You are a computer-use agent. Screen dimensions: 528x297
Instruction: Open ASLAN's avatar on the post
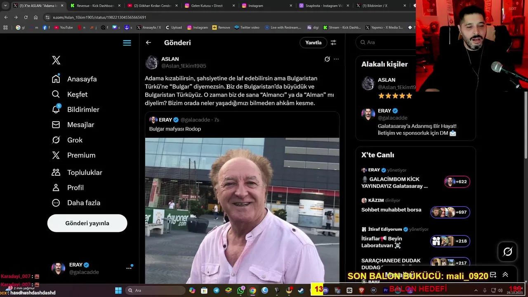coord(152,62)
